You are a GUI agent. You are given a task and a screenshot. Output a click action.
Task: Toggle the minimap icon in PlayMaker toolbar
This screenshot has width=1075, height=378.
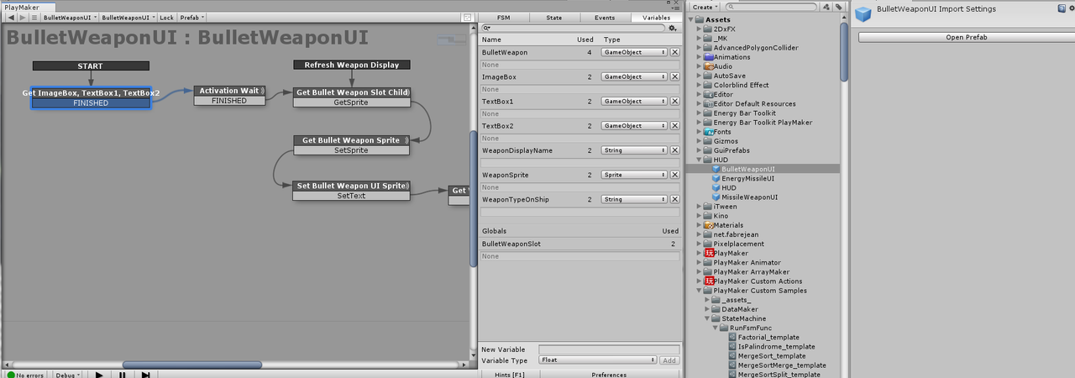467,17
